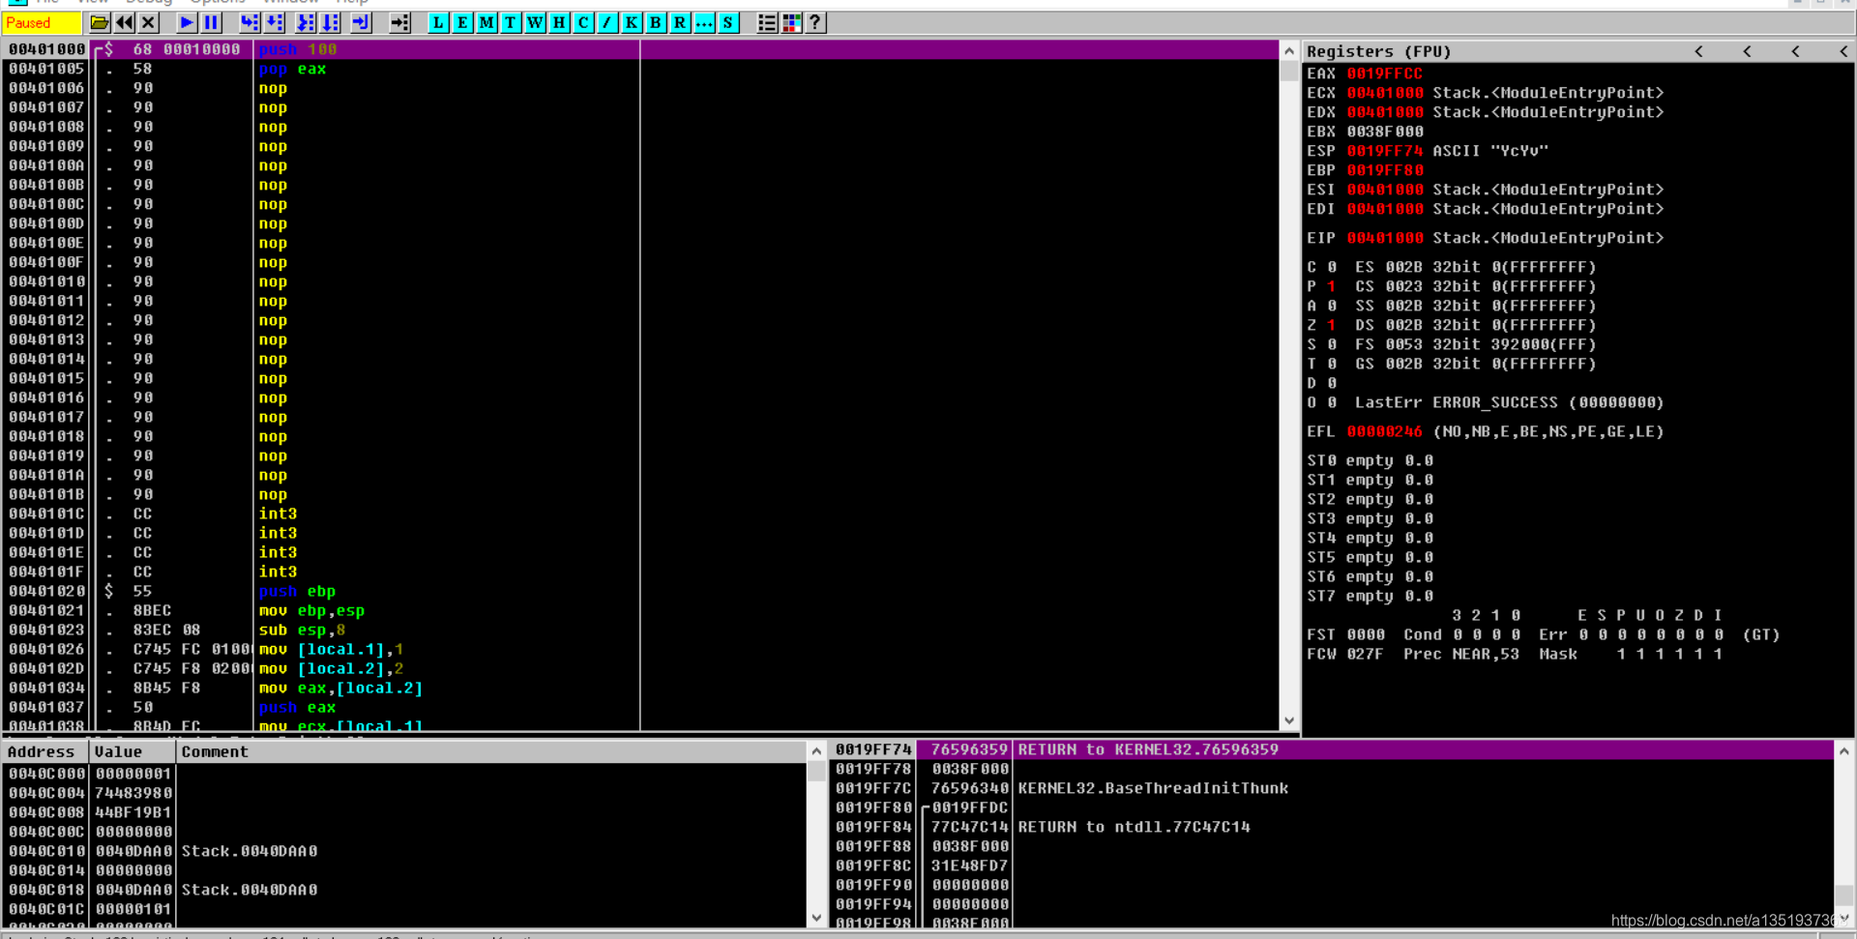1857x939 pixels.
Task: Show Handles with H button
Action: coord(559,22)
